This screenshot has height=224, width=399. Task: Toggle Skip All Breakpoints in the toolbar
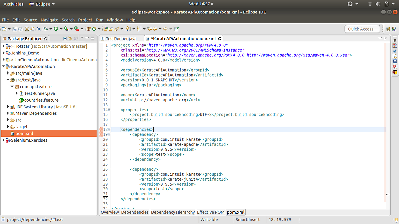tap(38, 29)
